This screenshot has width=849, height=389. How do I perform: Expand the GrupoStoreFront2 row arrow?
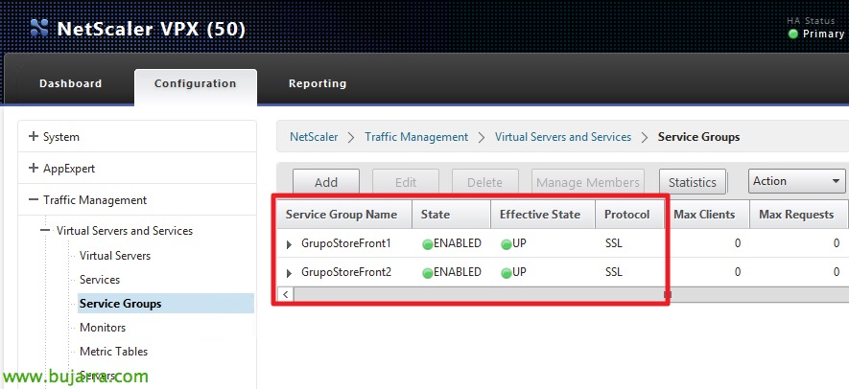tap(289, 273)
